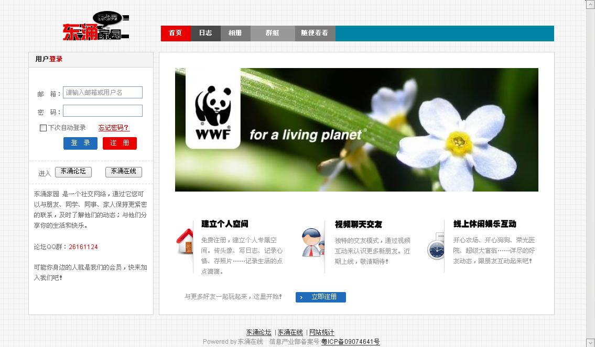
Task: Click the video chat people icon
Action: [x=313, y=242]
